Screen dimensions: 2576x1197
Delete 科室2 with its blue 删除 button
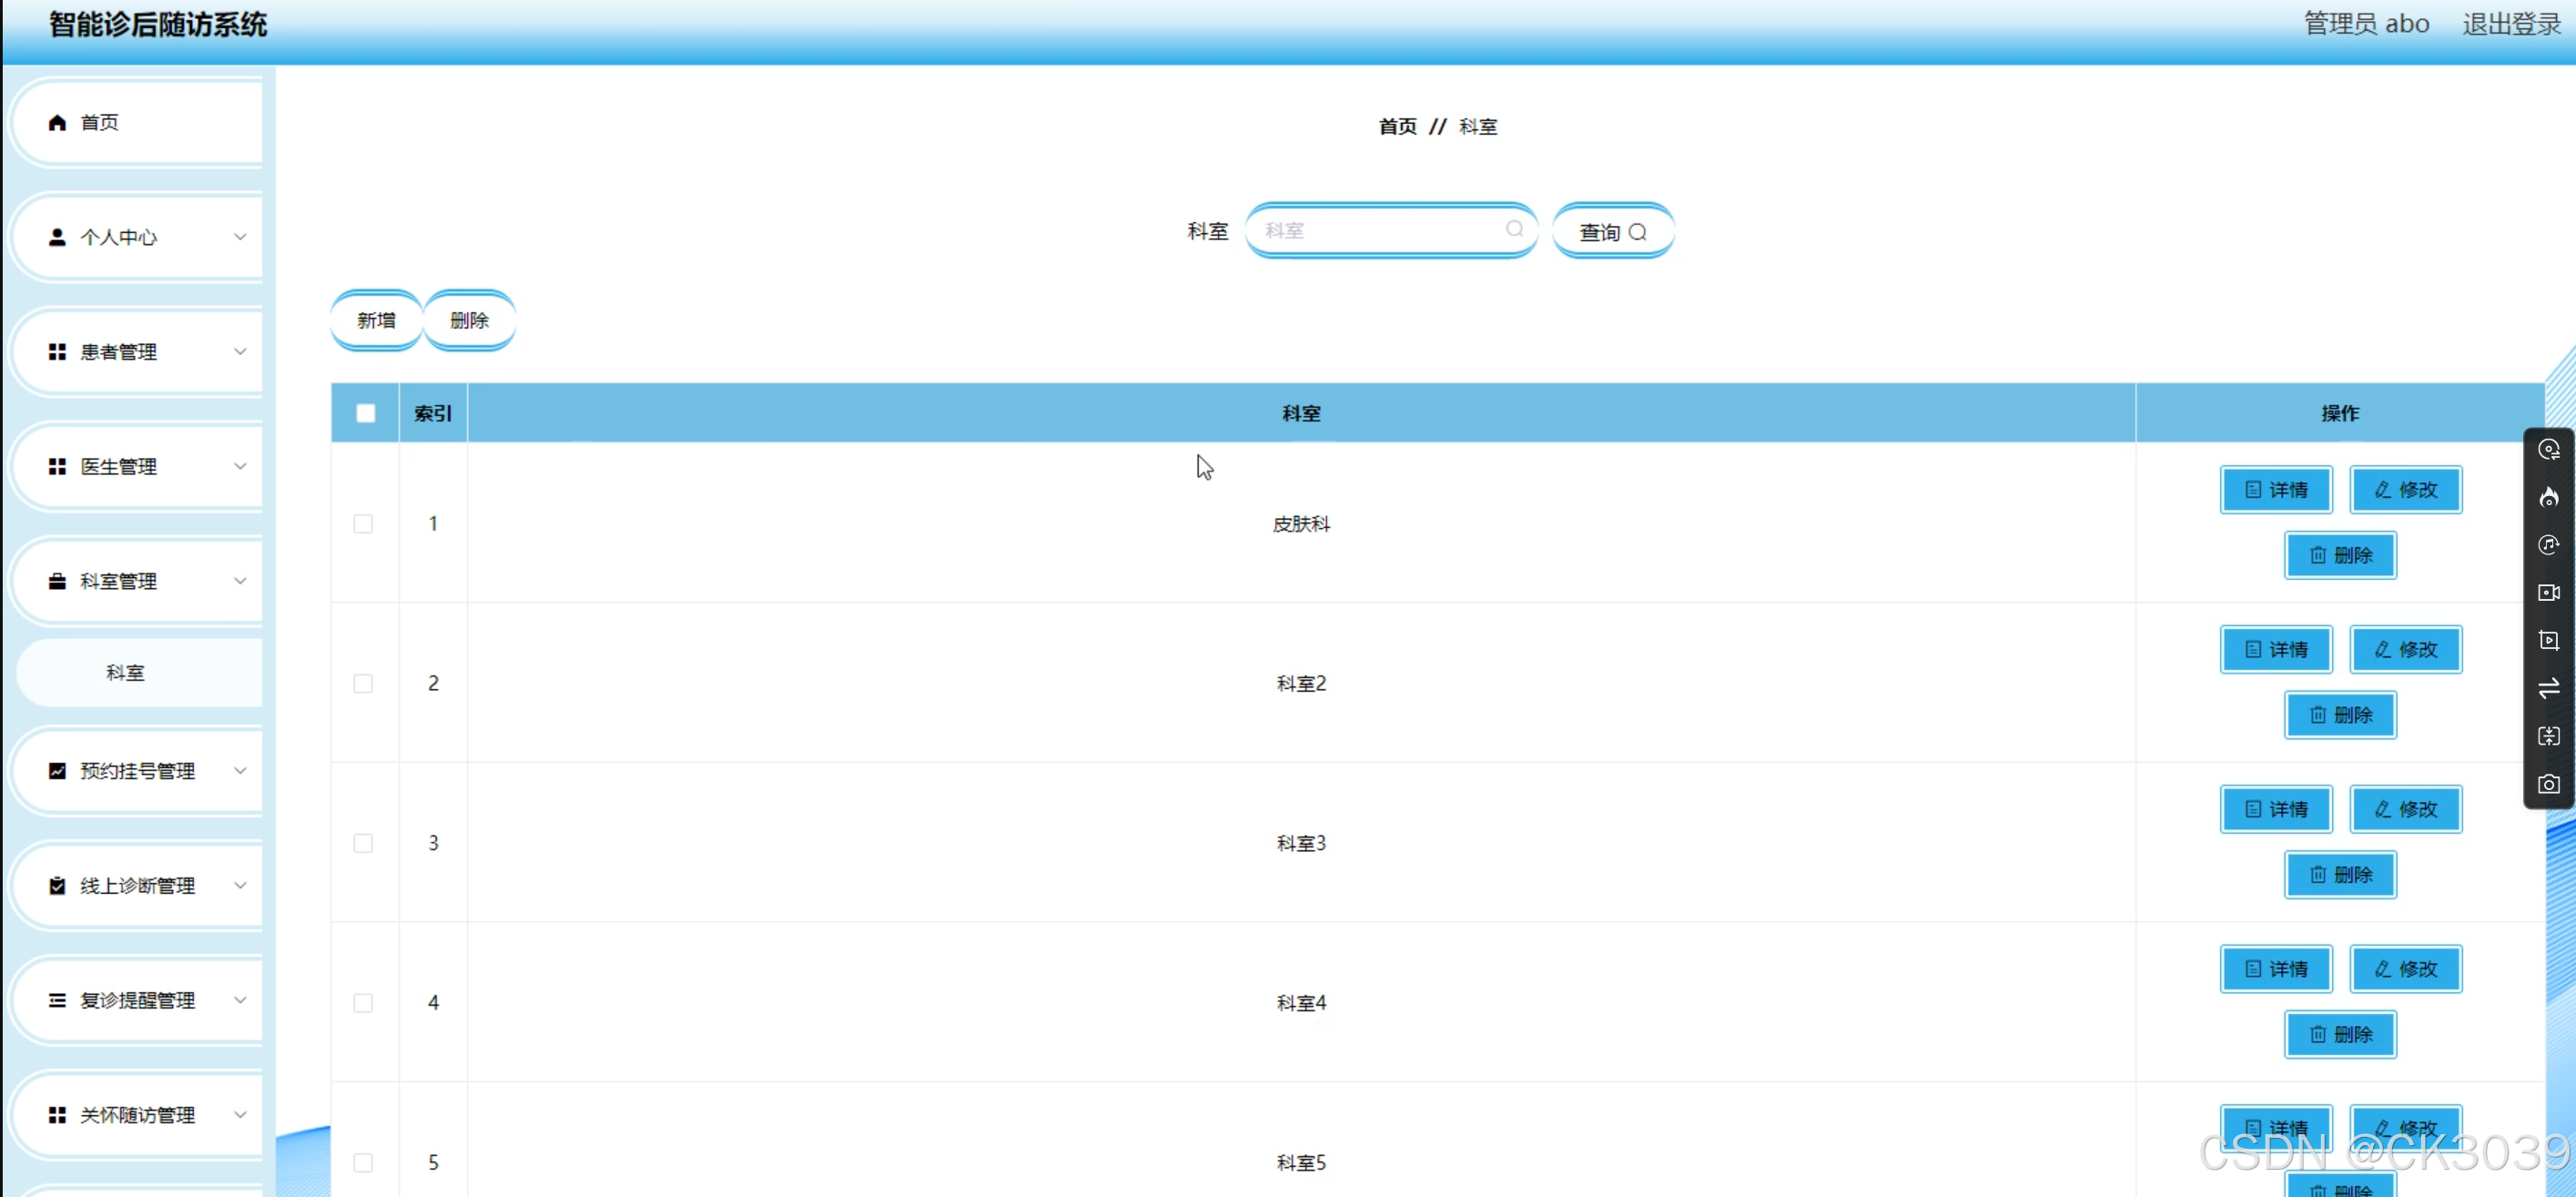(2341, 715)
